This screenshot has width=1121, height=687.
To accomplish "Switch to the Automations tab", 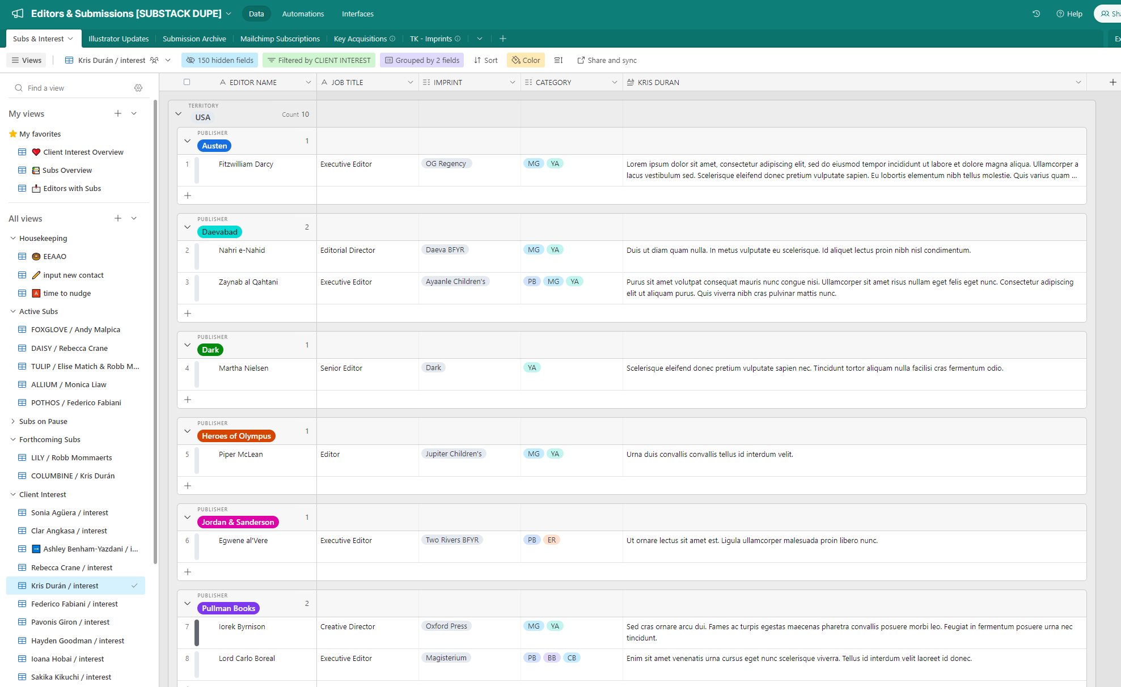I will pyautogui.click(x=303, y=14).
